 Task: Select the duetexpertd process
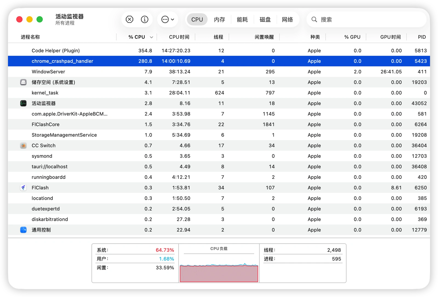[219, 209]
